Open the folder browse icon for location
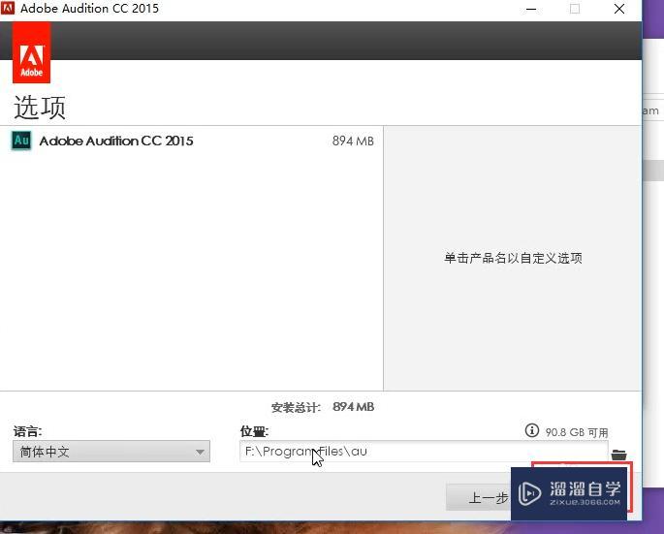The image size is (664, 534). (x=618, y=455)
